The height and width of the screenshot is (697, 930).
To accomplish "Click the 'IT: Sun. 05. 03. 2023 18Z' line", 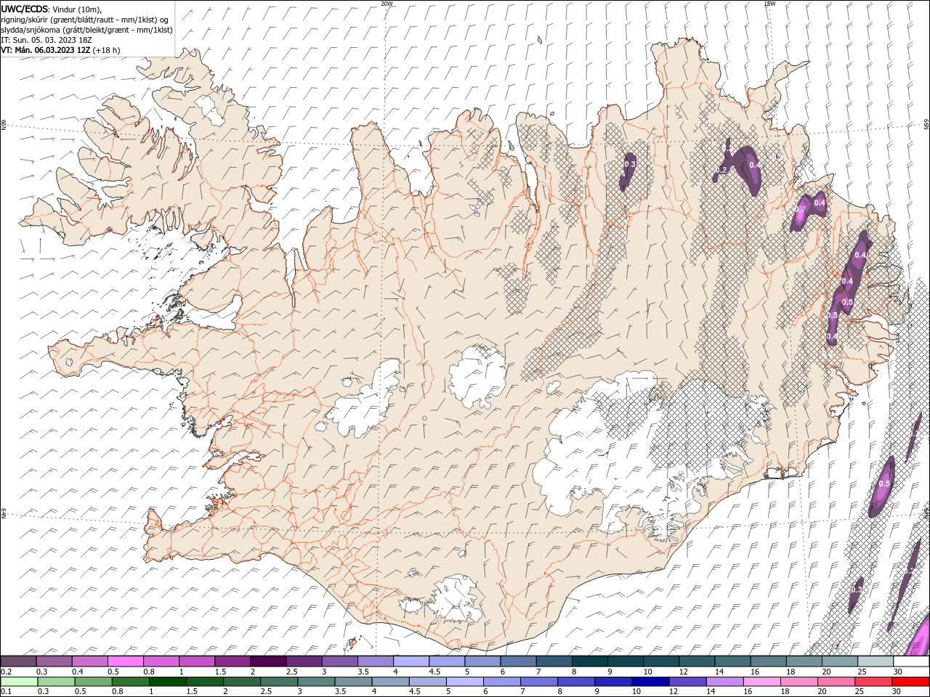I will tap(46, 40).
